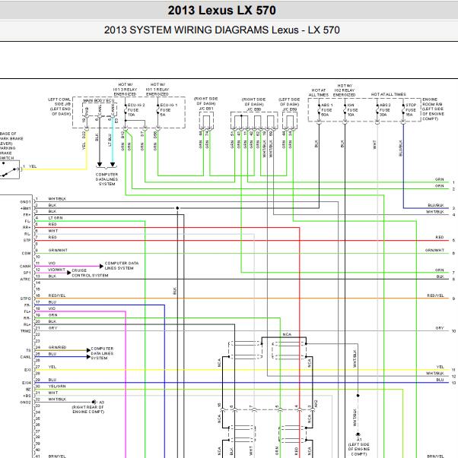
Task: Select the 'CSW' terminal label
Action: [27, 253]
